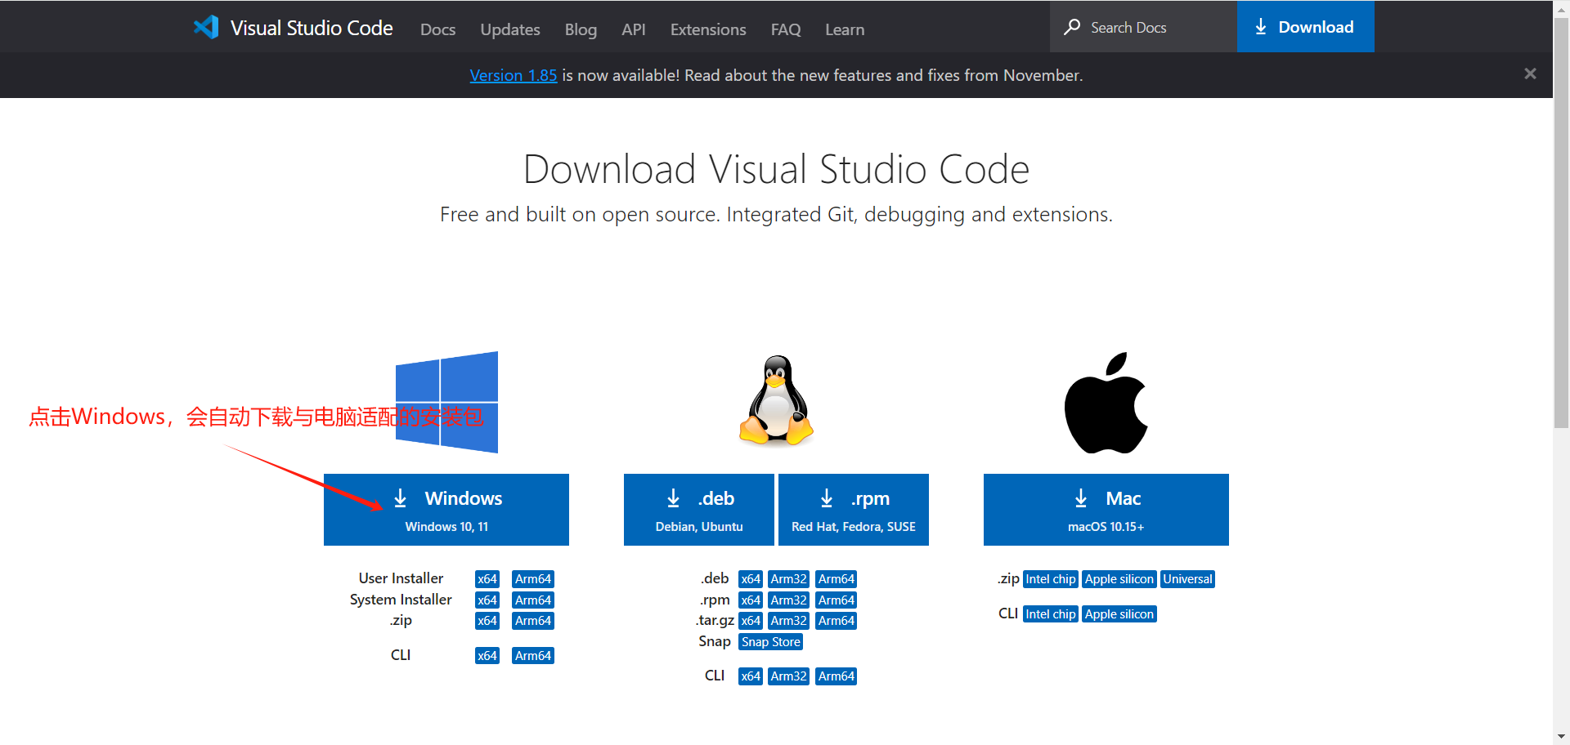
Task: Open the Extensions page
Action: [708, 29]
